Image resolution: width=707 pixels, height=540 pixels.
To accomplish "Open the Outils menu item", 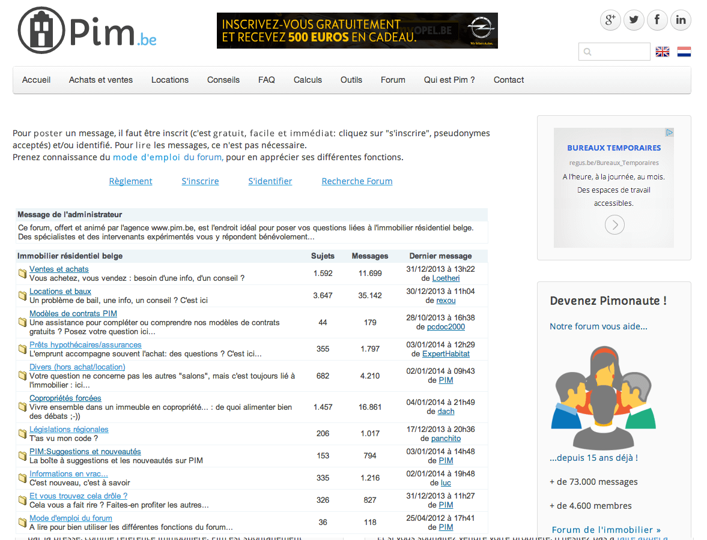I will point(351,80).
